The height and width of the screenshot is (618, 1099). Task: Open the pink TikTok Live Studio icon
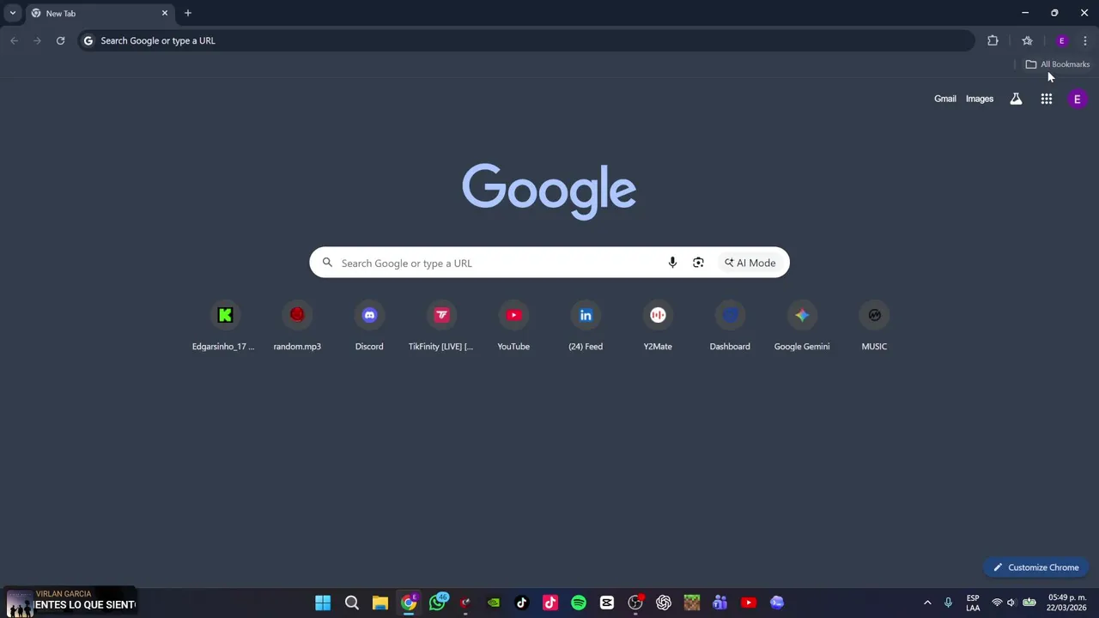click(550, 603)
